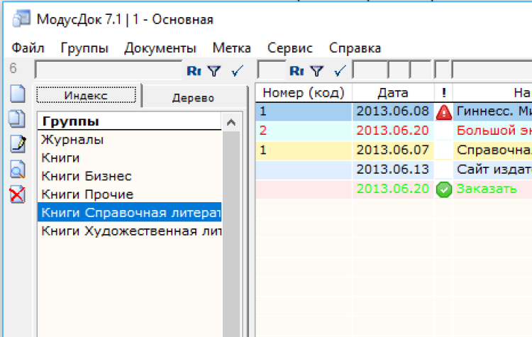Viewport: 532px width, 337px height.
Task: Switch to the Дерево tab
Action: point(192,98)
